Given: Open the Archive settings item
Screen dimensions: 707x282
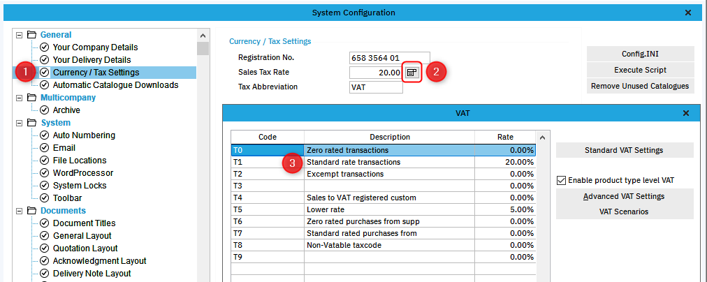Looking at the screenshot, I should point(66,110).
